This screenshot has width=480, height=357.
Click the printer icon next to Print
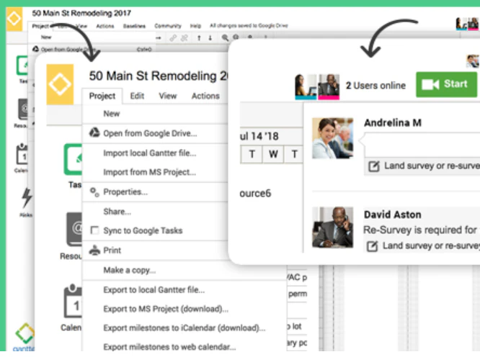pyautogui.click(x=94, y=250)
